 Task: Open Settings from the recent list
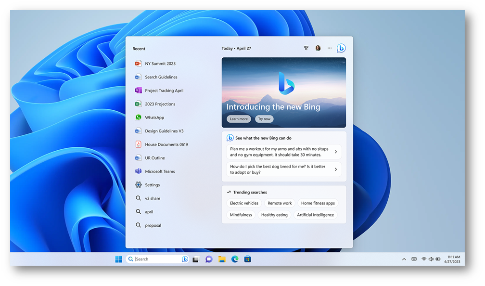(152, 185)
